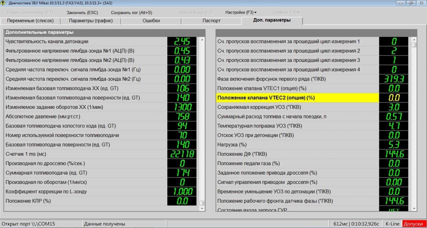The height and width of the screenshot is (228, 427).
Task: Click Сохранить лог (Alt+S)
Action: pyautogui.click(x=131, y=12)
